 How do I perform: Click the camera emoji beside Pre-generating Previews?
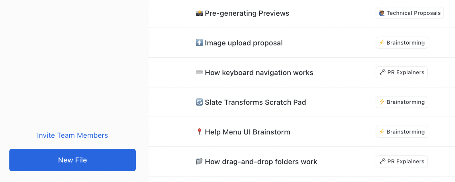coord(199,13)
